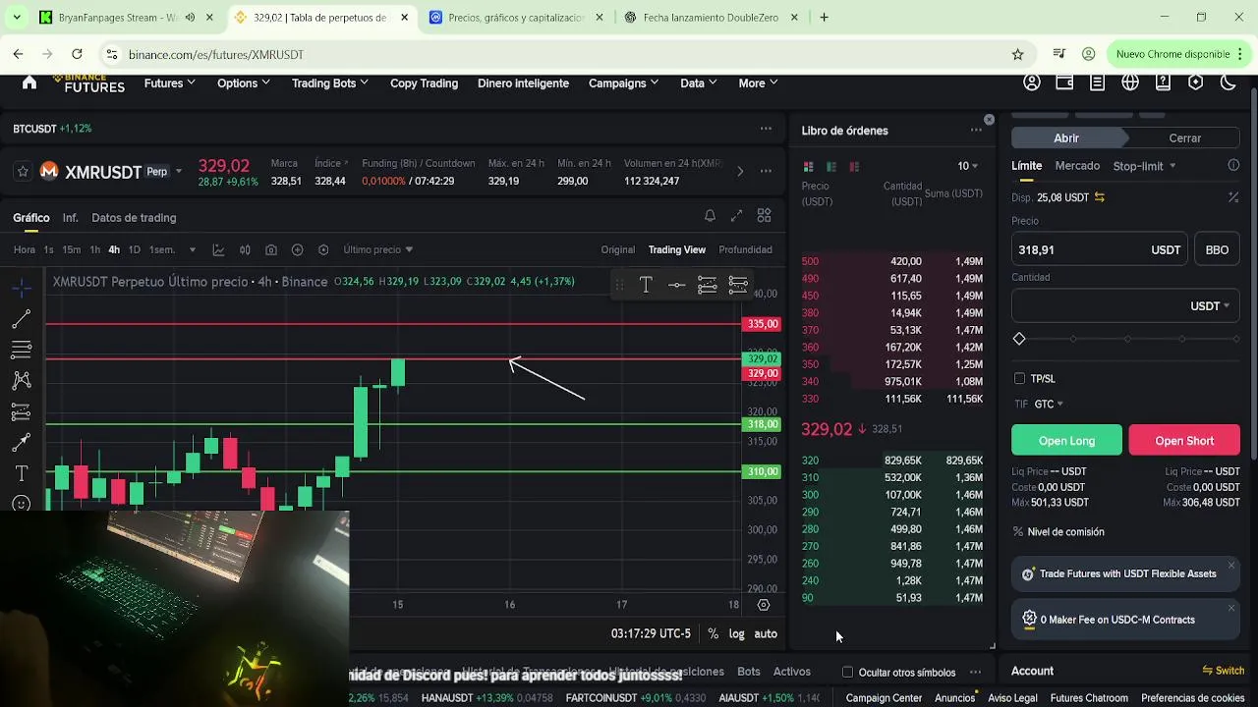Screen dimensions: 1258x707
Task: Click text T icon in floating toolbar
Action: [x=646, y=285]
